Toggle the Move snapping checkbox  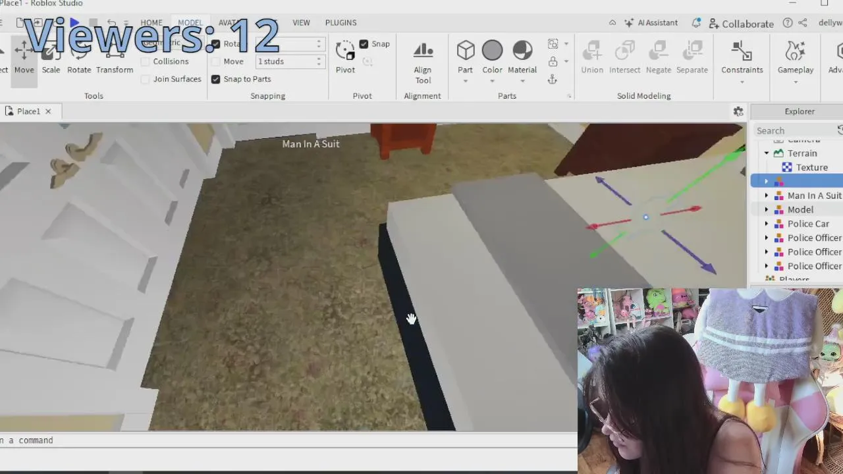(215, 61)
